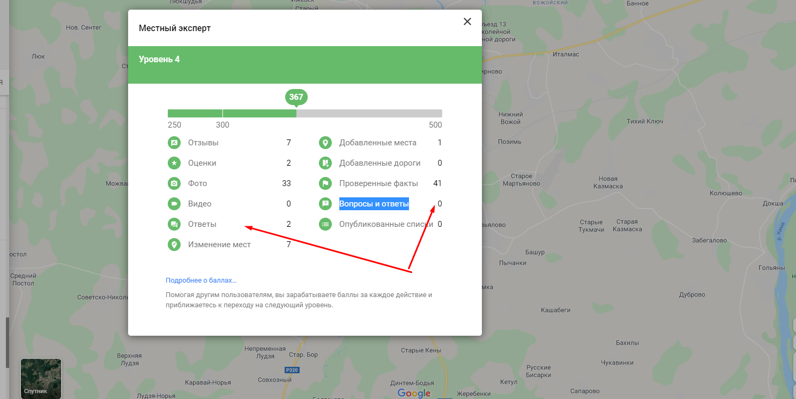This screenshot has width=796, height=399.
Task: Click the Ответы label
Action: [x=202, y=224]
